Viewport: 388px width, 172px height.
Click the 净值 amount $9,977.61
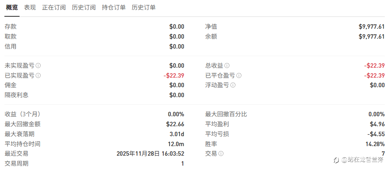[x=371, y=27]
